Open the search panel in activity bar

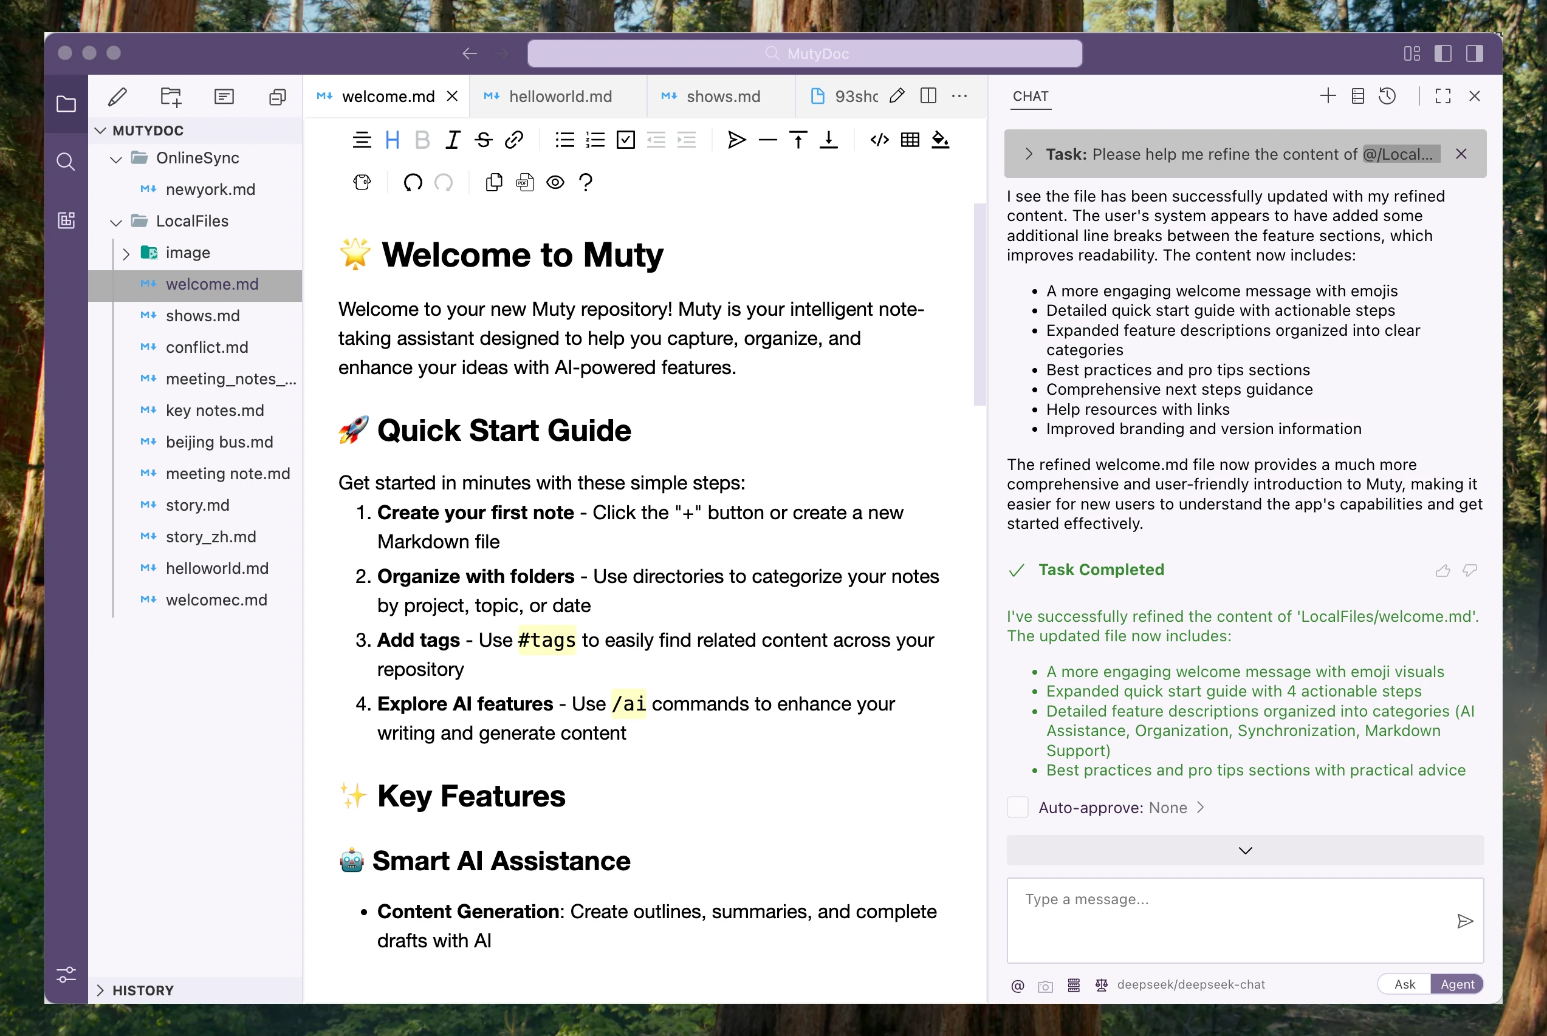point(66,162)
